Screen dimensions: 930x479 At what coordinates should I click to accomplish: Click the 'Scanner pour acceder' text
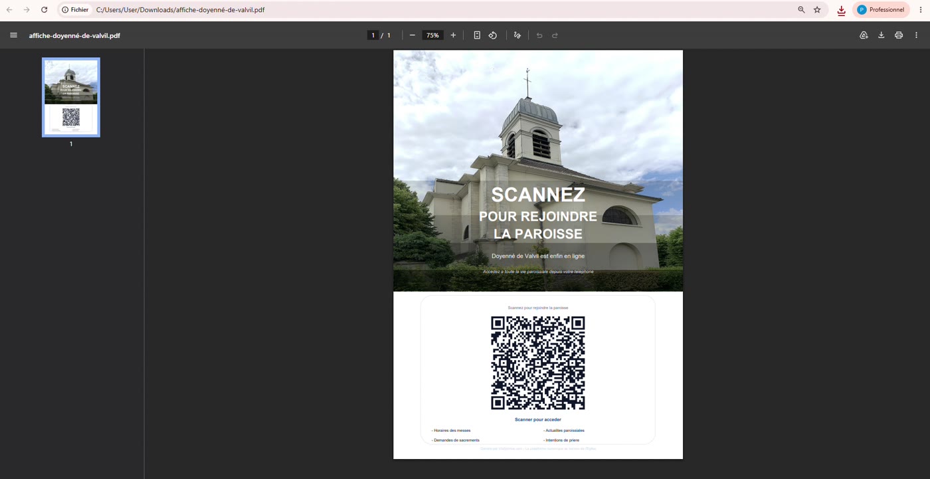(538, 420)
